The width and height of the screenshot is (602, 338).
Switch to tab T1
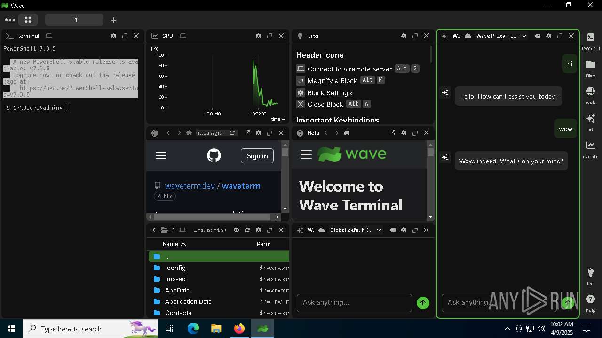coord(74,20)
